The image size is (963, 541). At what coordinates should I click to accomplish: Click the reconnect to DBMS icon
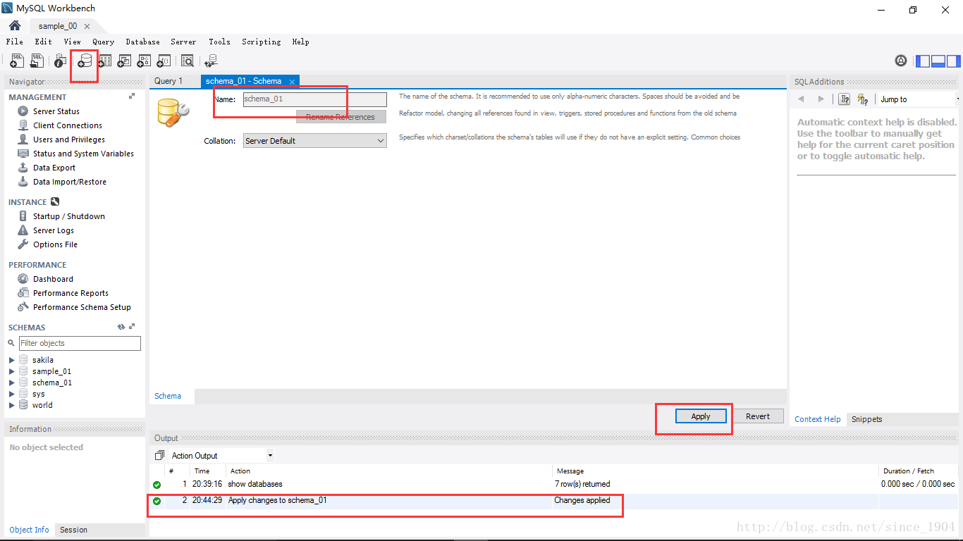pos(211,61)
